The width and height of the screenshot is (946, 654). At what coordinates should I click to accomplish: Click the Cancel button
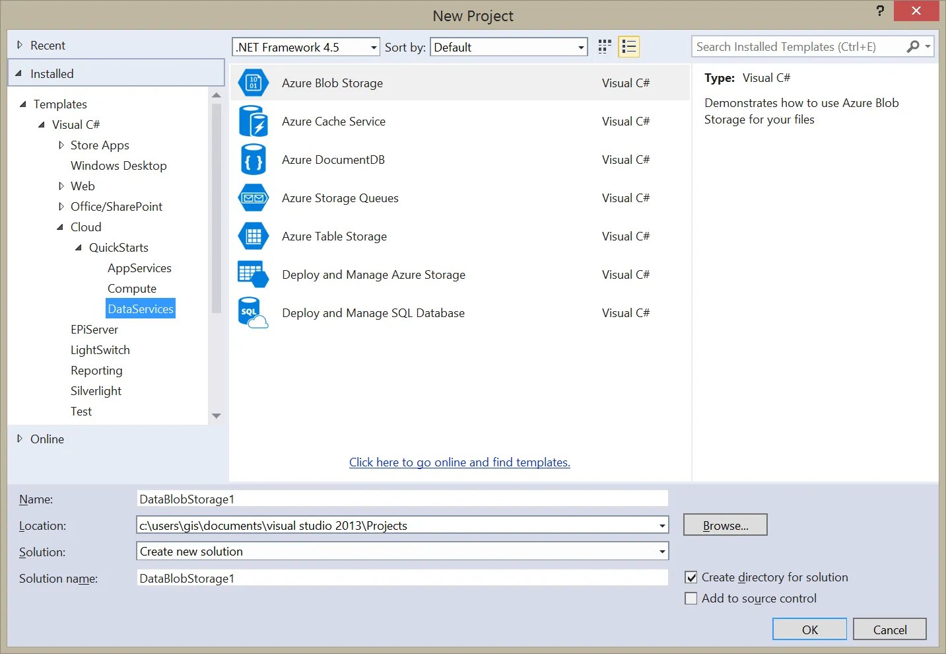tap(890, 630)
